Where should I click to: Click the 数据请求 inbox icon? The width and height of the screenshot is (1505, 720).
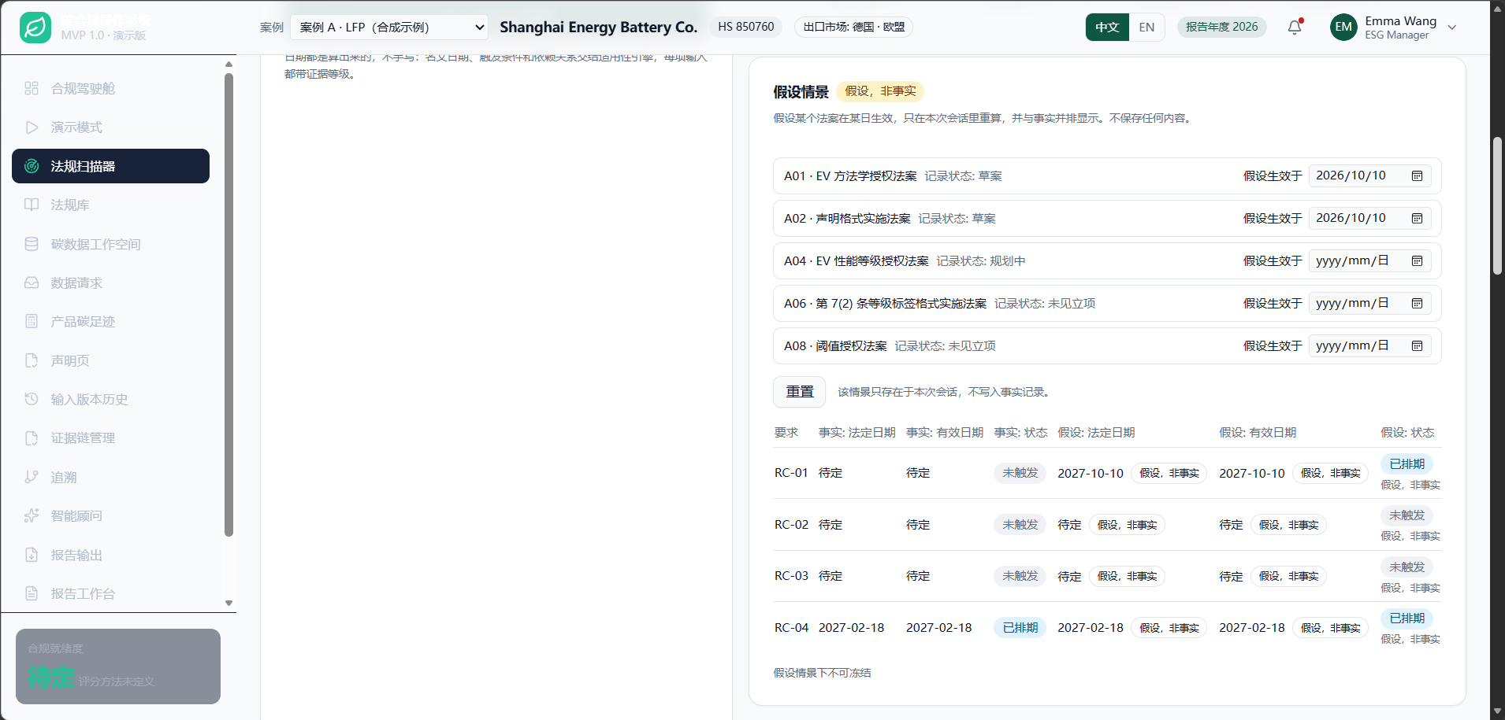pyautogui.click(x=32, y=282)
